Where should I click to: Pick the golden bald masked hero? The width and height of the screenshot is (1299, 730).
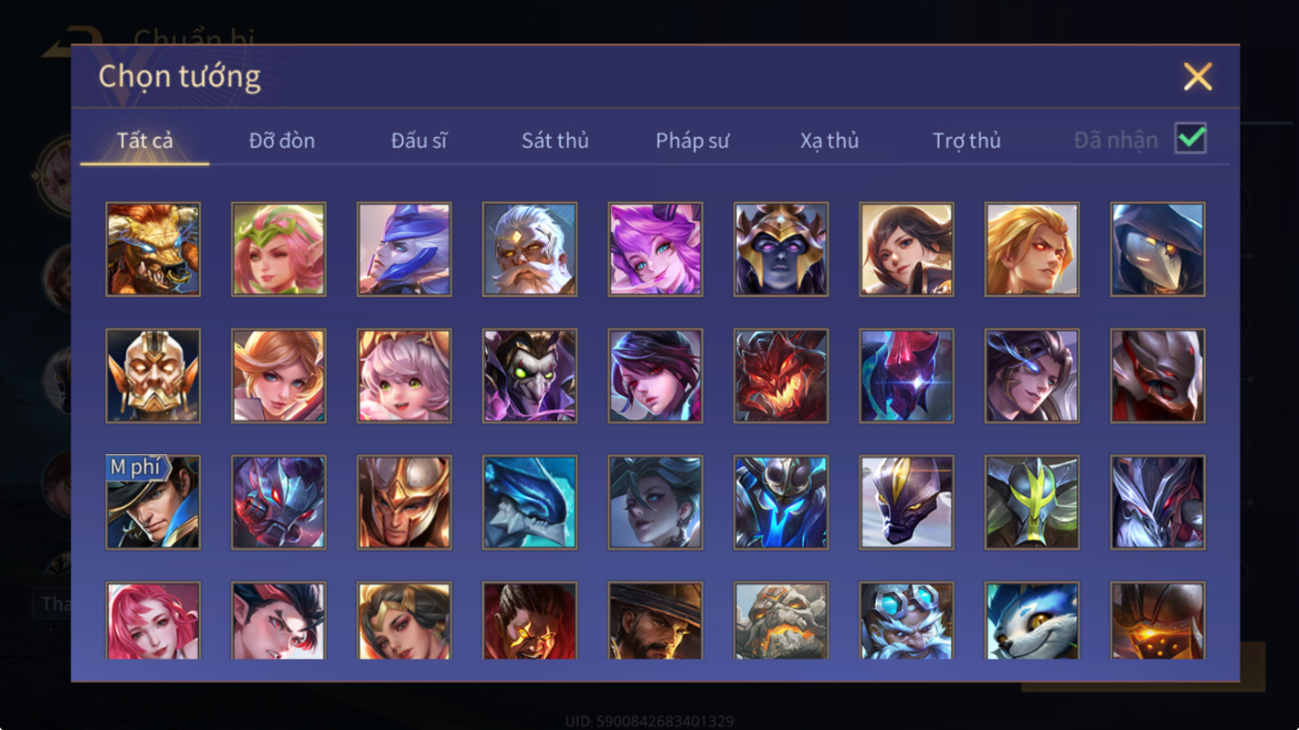click(x=153, y=376)
